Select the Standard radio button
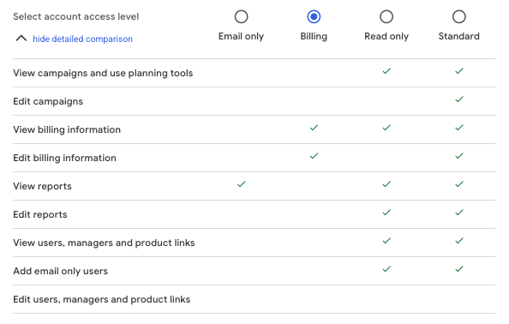Viewport: 509px width, 324px height. click(x=459, y=16)
